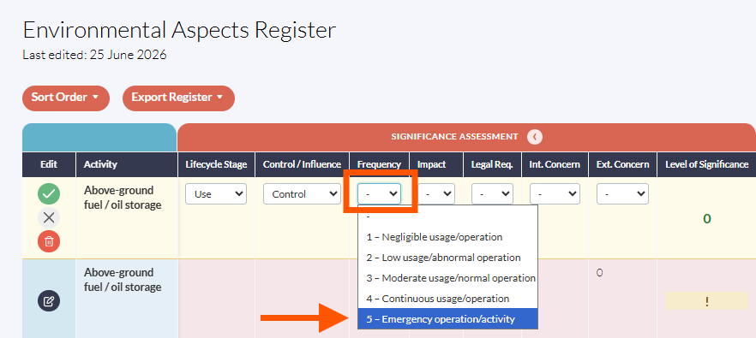
Task: Click the Frequency column header
Action: pos(379,164)
